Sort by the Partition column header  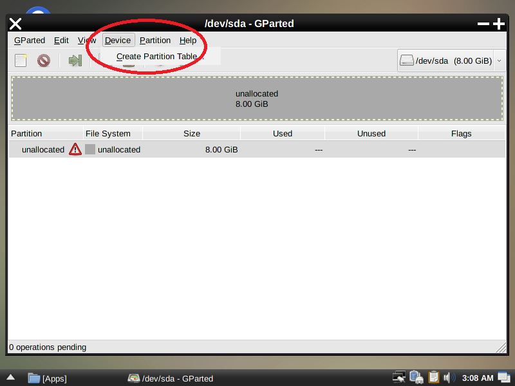[46, 134]
